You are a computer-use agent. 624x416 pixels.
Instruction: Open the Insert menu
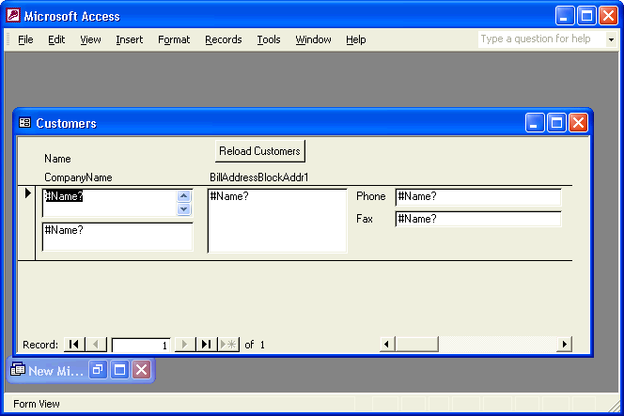(130, 39)
